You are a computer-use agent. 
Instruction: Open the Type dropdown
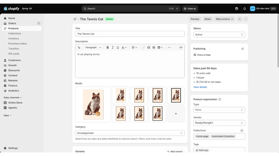pos(219,110)
